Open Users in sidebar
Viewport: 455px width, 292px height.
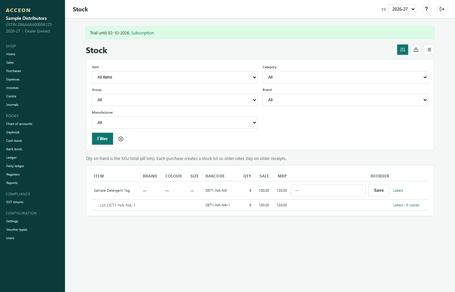click(10, 238)
